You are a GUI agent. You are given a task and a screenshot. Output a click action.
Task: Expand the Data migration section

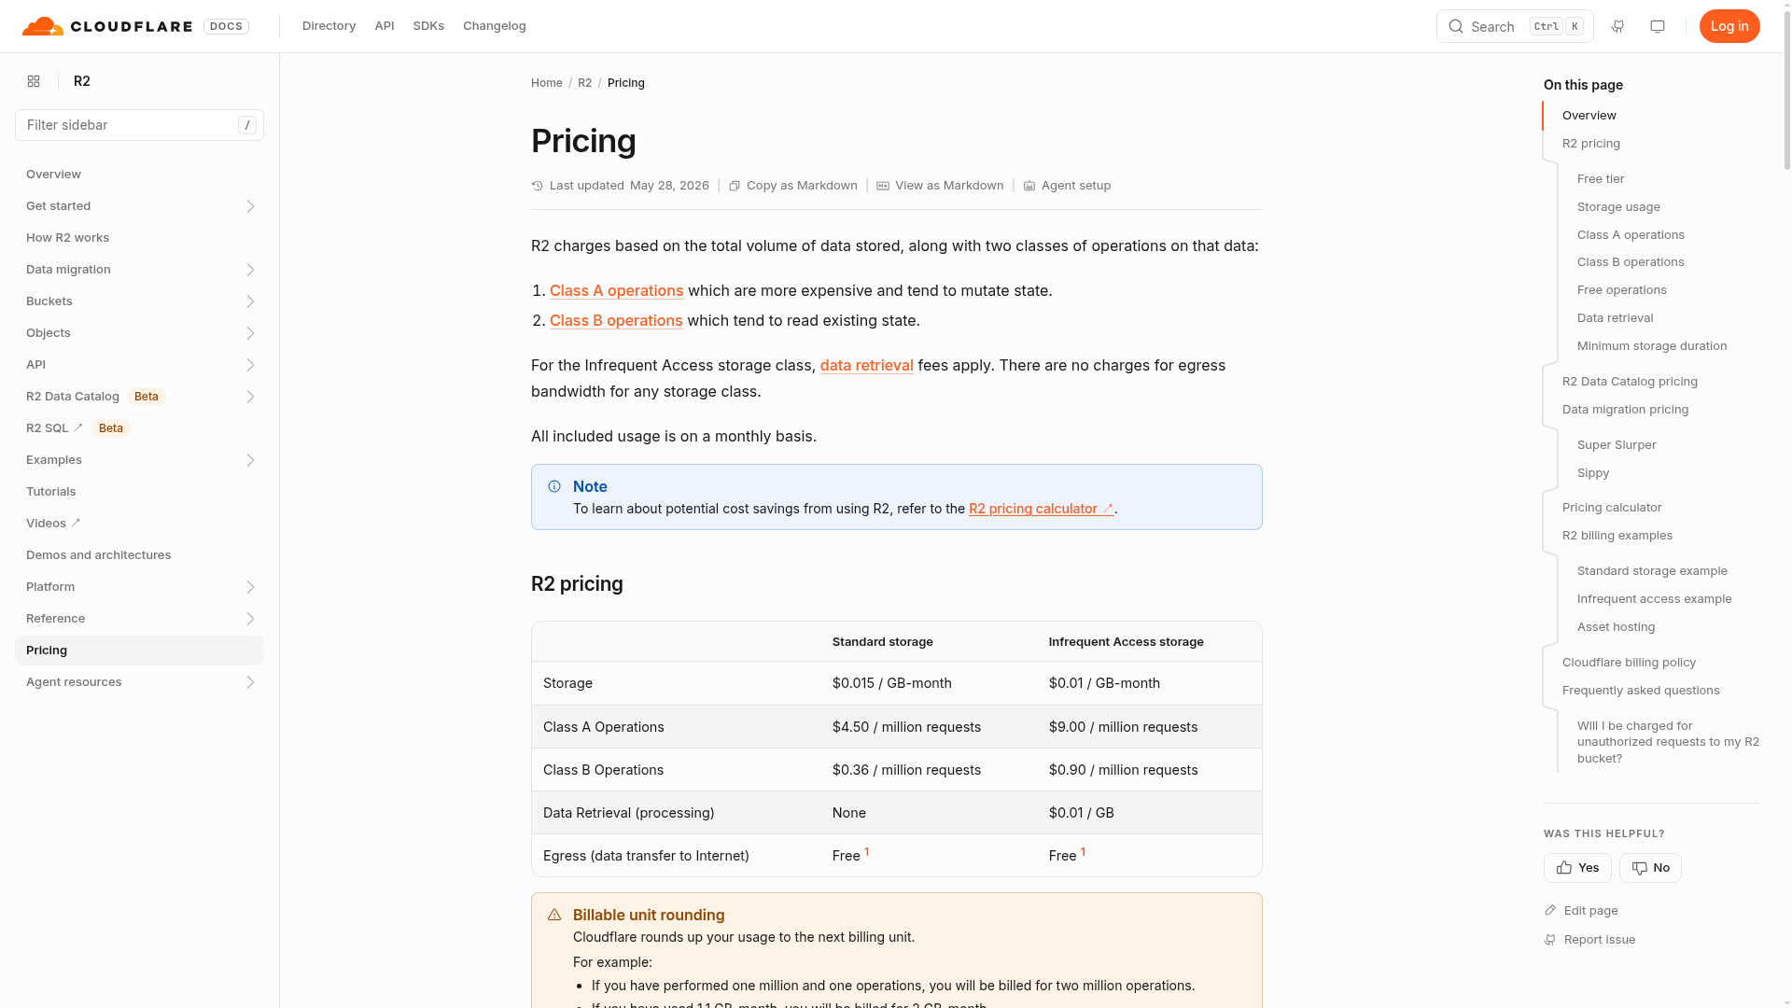click(250, 270)
